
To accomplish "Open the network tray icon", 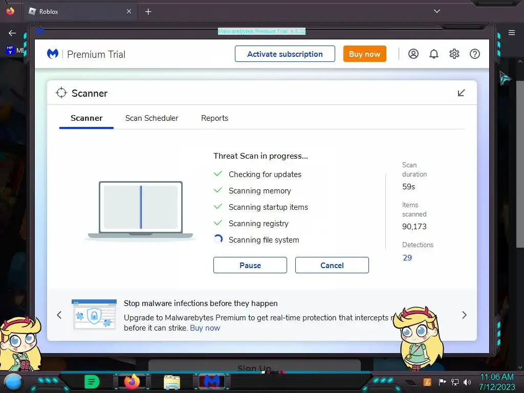I will [x=454, y=382].
